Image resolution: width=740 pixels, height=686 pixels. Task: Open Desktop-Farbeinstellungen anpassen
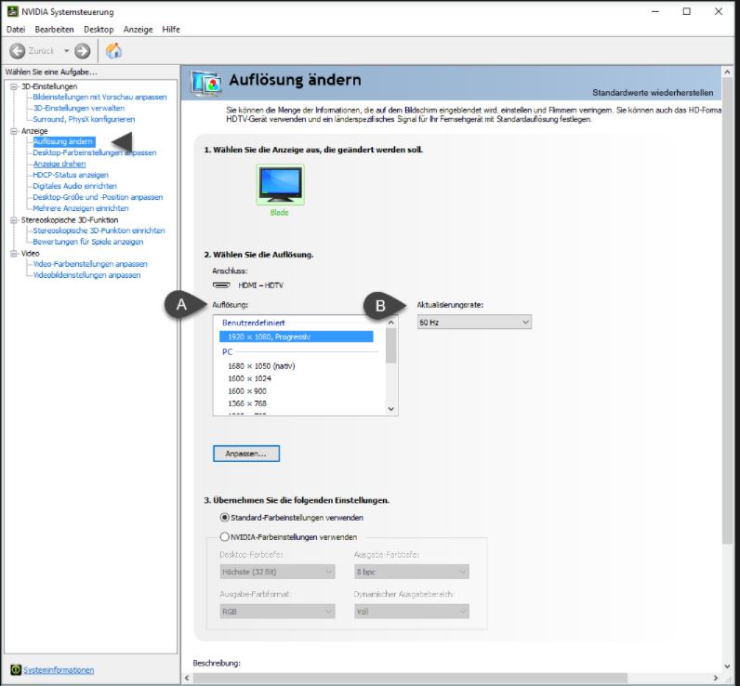point(95,152)
